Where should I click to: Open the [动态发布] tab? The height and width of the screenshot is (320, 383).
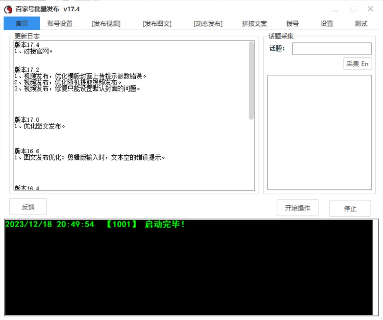208,24
